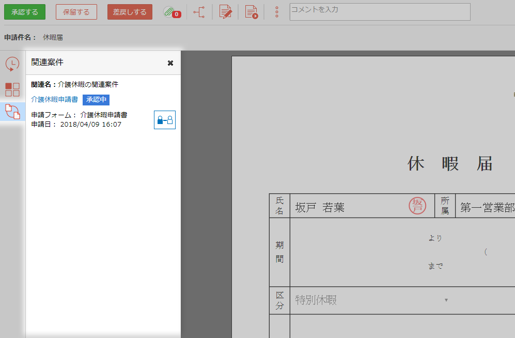Viewport: 515px width, 338px height.
Task: Click the approver route people icon
Action: pos(165,120)
